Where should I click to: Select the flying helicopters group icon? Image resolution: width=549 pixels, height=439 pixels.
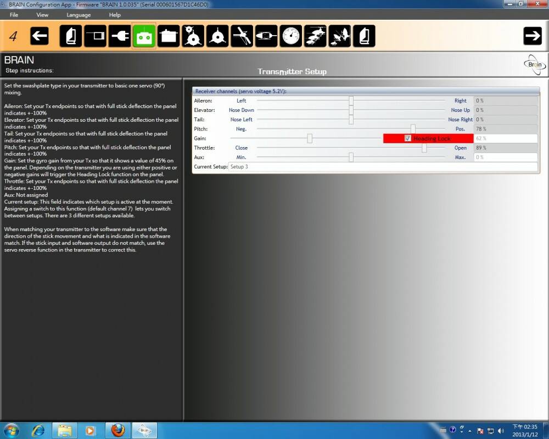tap(340, 36)
